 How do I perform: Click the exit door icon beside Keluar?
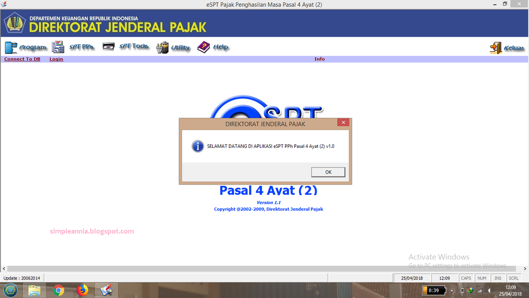click(496, 48)
